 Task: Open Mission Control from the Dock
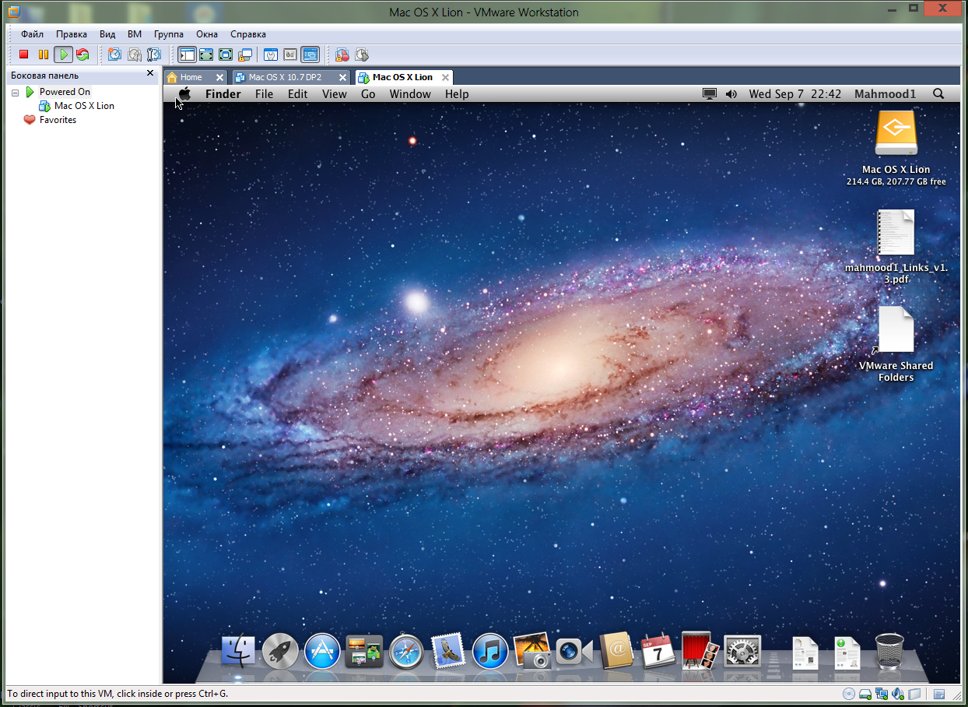[364, 651]
